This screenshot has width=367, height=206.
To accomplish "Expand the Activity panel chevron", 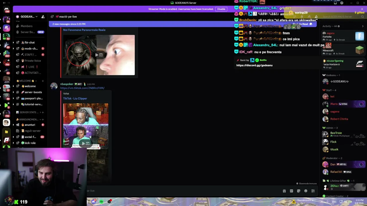I will [363, 26].
